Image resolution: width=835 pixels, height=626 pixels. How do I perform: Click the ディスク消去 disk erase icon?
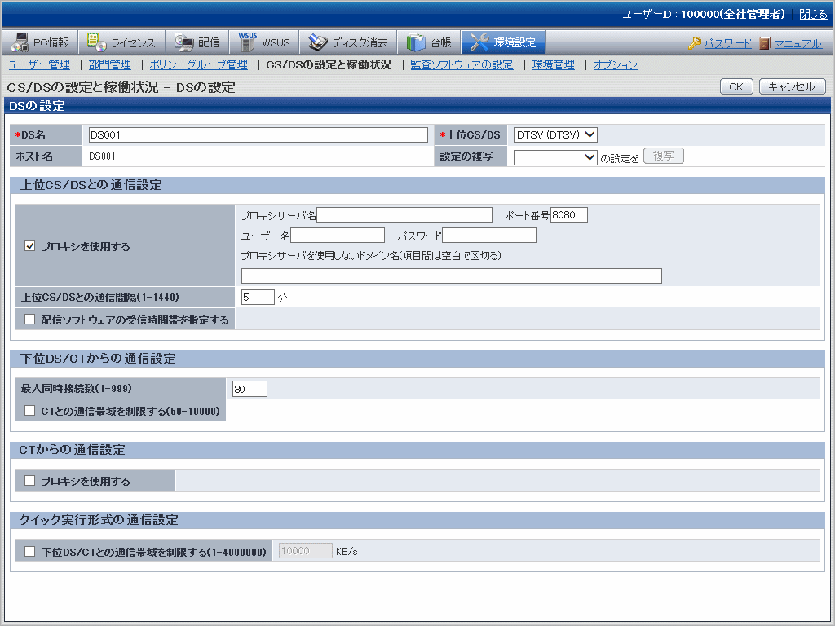tap(318, 42)
